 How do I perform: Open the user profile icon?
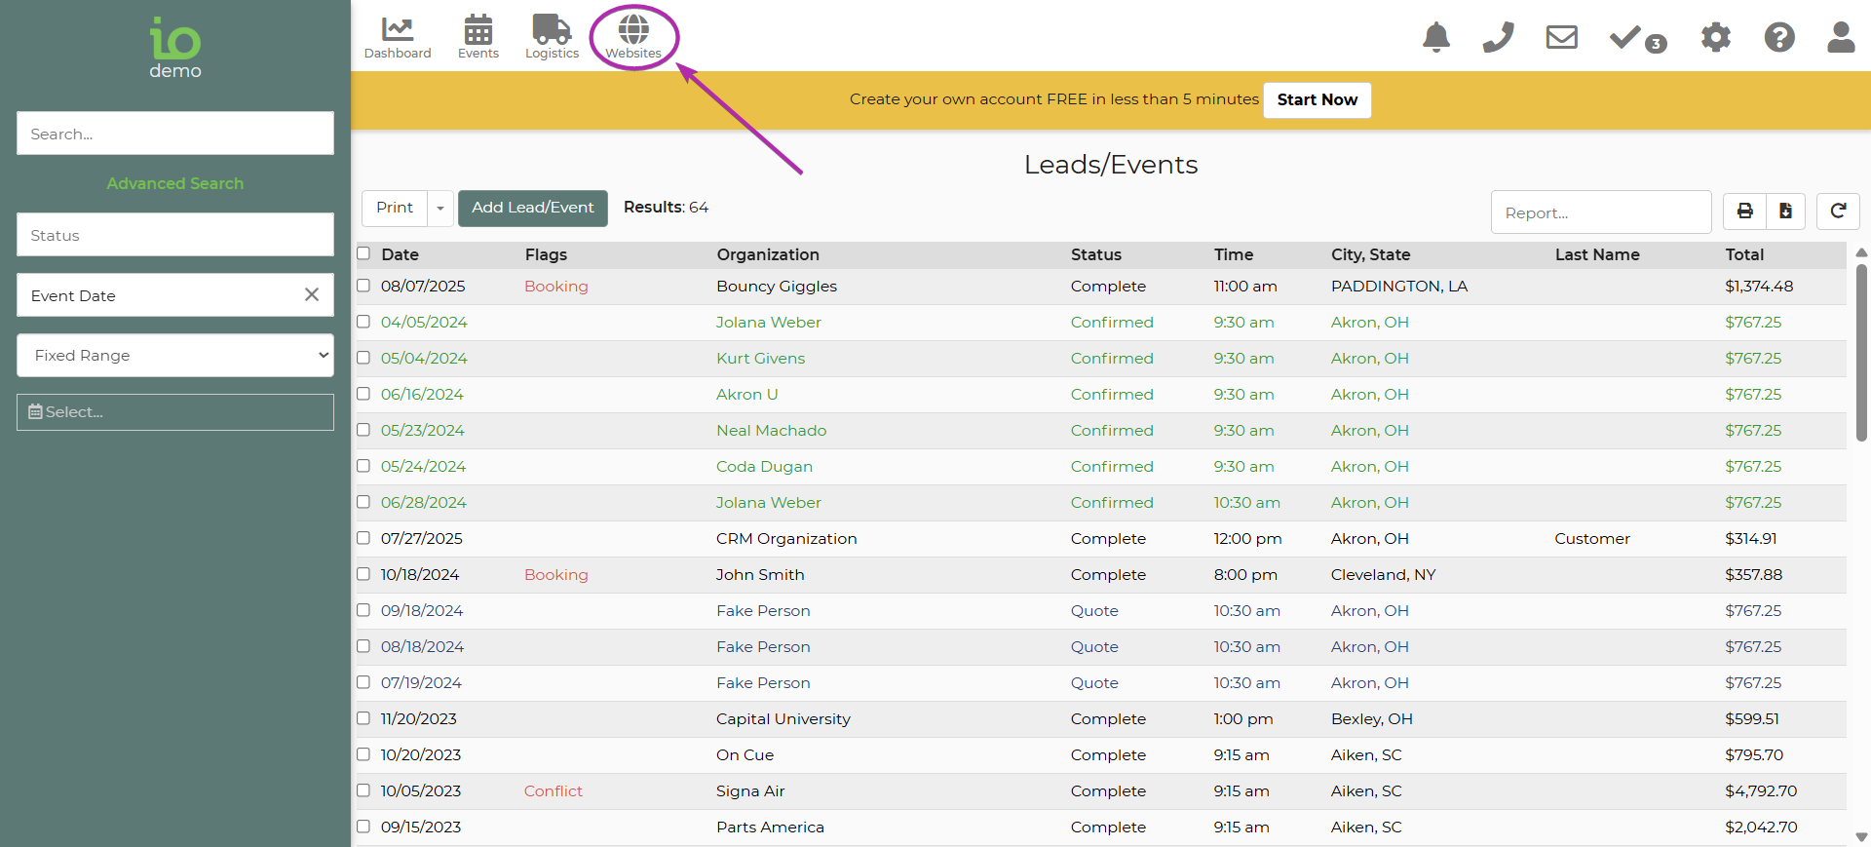coord(1840,38)
